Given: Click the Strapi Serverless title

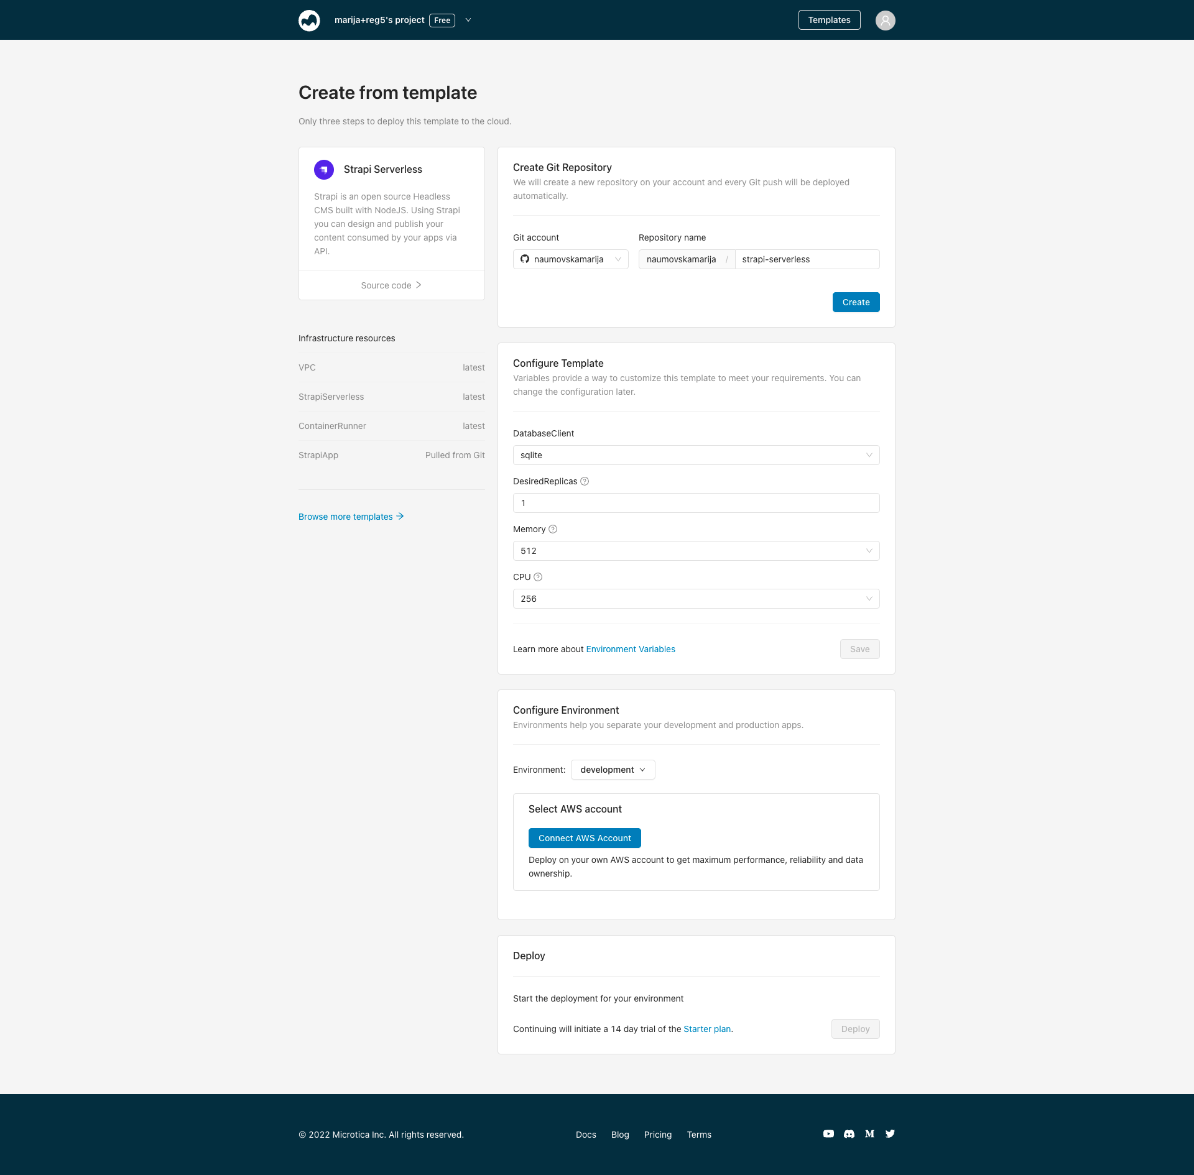Looking at the screenshot, I should 383,169.
